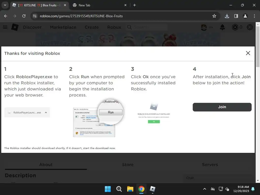This screenshot has width=260, height=195.
Task: Open Chrome downloads icon
Action: pos(227,16)
